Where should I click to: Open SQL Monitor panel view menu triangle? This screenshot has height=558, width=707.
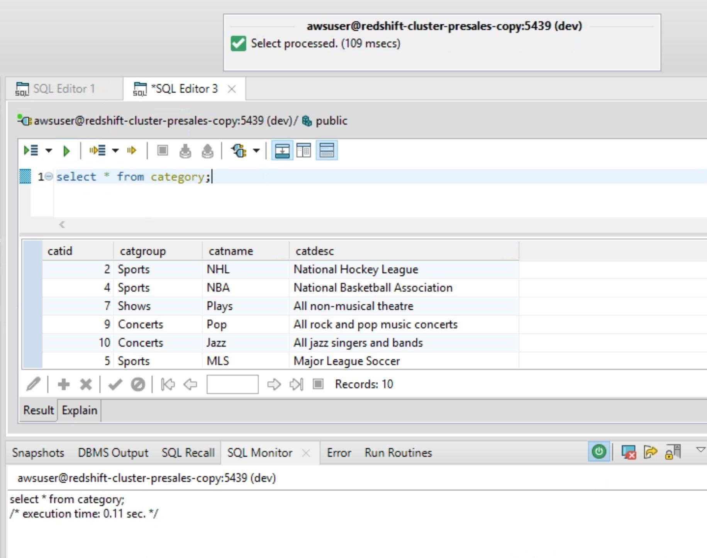pyautogui.click(x=700, y=449)
